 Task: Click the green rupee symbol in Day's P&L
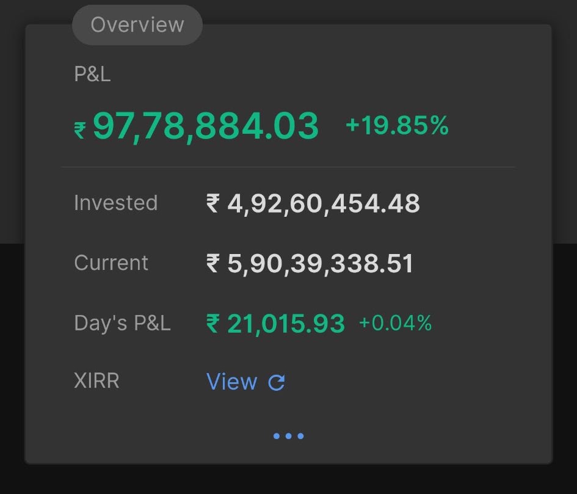point(213,323)
